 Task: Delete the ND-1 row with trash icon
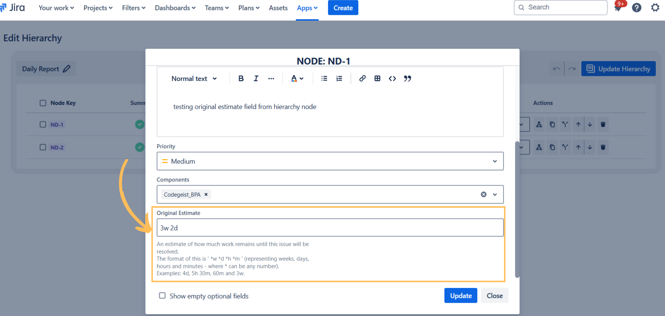click(x=603, y=125)
